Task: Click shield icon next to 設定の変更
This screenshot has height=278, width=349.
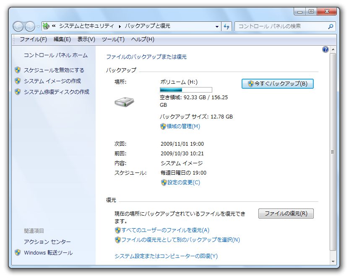Action: coord(164,183)
